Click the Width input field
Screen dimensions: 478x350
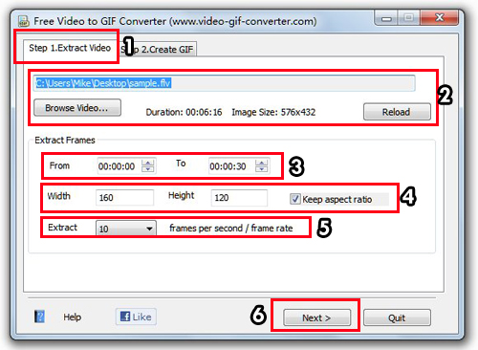[124, 198]
